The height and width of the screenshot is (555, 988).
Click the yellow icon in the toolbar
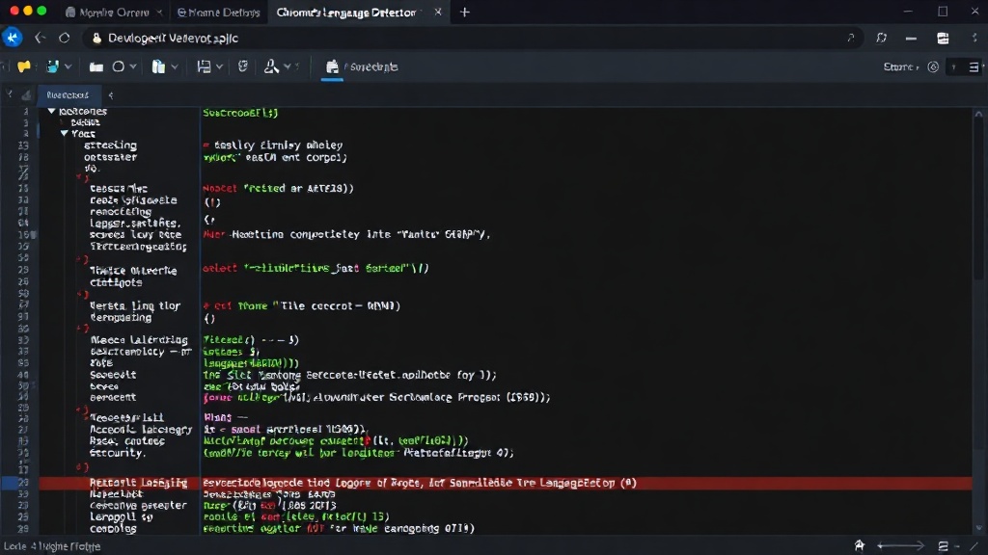24,66
